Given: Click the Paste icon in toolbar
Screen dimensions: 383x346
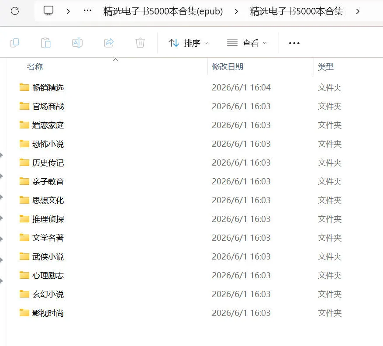Looking at the screenshot, I should [x=46, y=43].
